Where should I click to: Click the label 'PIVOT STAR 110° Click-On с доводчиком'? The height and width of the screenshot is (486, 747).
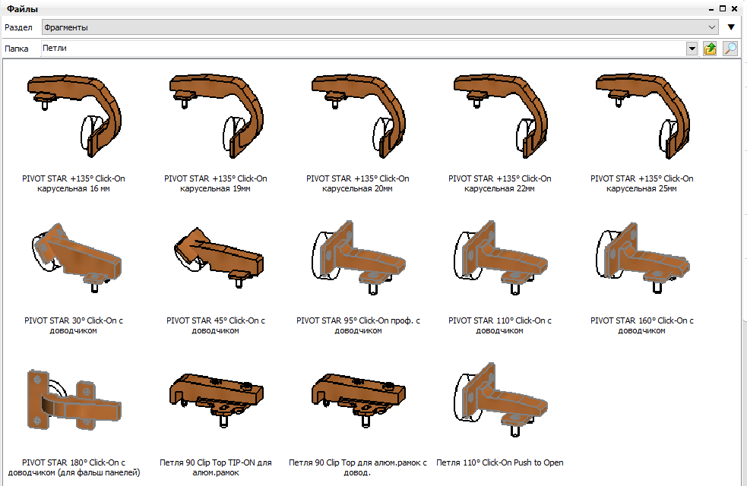click(x=499, y=325)
